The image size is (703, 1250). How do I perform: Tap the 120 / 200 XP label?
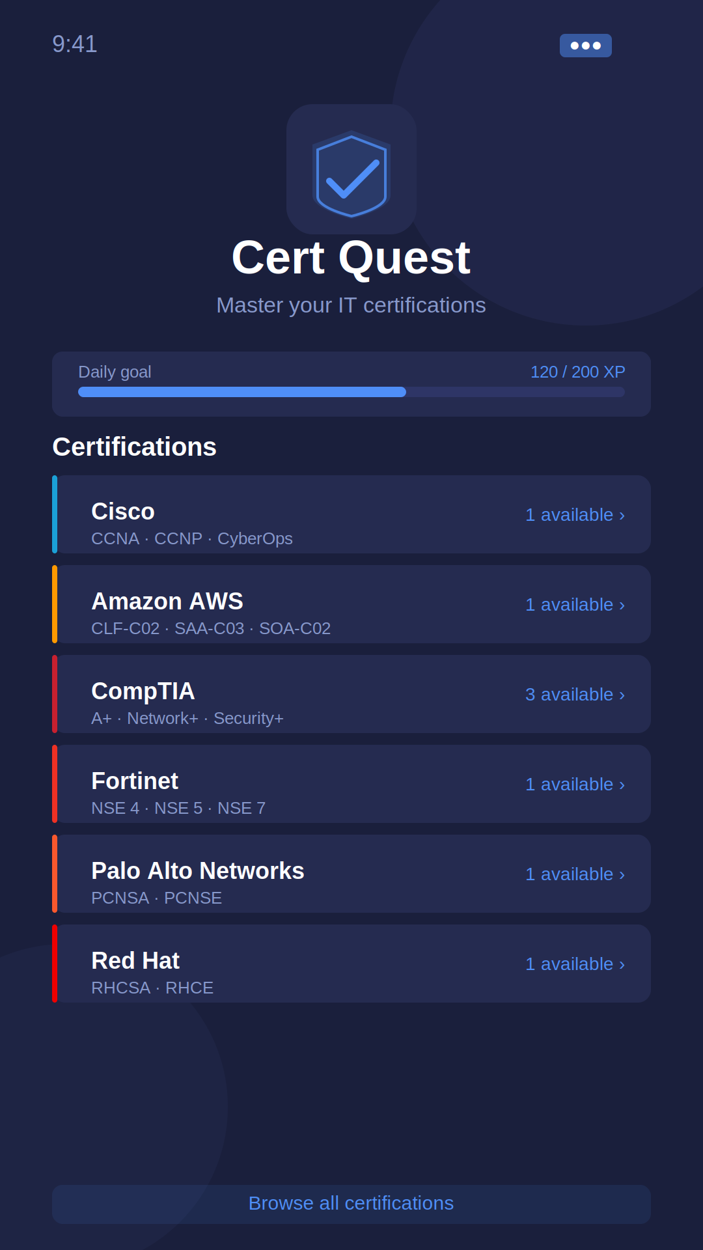coord(577,372)
